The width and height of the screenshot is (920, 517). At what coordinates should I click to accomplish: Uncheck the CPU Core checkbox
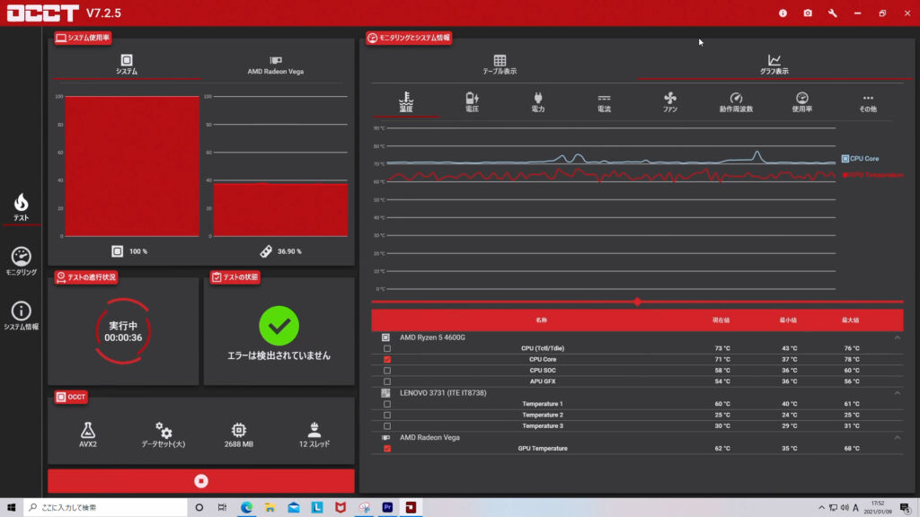point(387,359)
